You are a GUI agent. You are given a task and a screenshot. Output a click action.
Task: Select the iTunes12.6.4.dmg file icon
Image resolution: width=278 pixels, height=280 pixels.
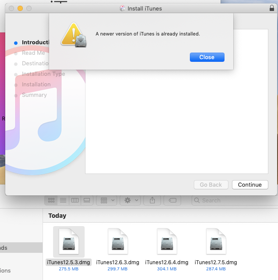pyautogui.click(x=167, y=241)
